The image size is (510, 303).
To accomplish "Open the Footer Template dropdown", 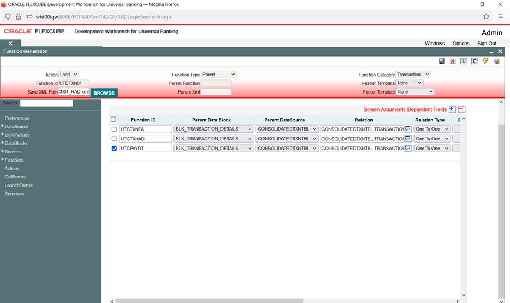I will point(415,92).
